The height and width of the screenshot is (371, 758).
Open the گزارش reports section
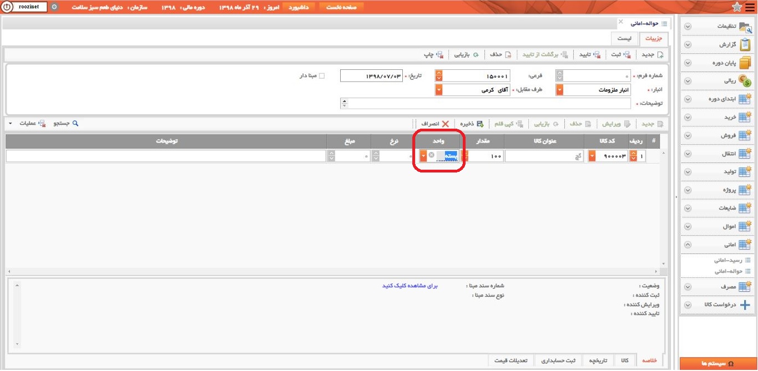(x=717, y=45)
